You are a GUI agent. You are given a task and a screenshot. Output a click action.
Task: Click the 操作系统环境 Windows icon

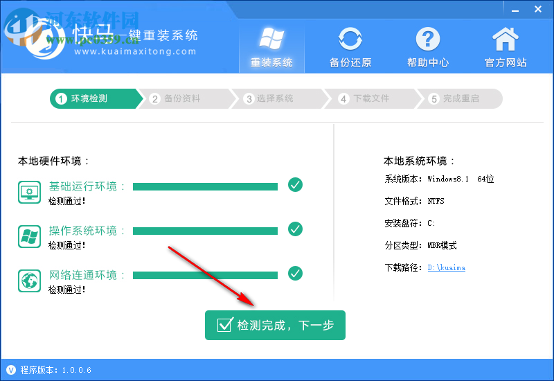[29, 236]
